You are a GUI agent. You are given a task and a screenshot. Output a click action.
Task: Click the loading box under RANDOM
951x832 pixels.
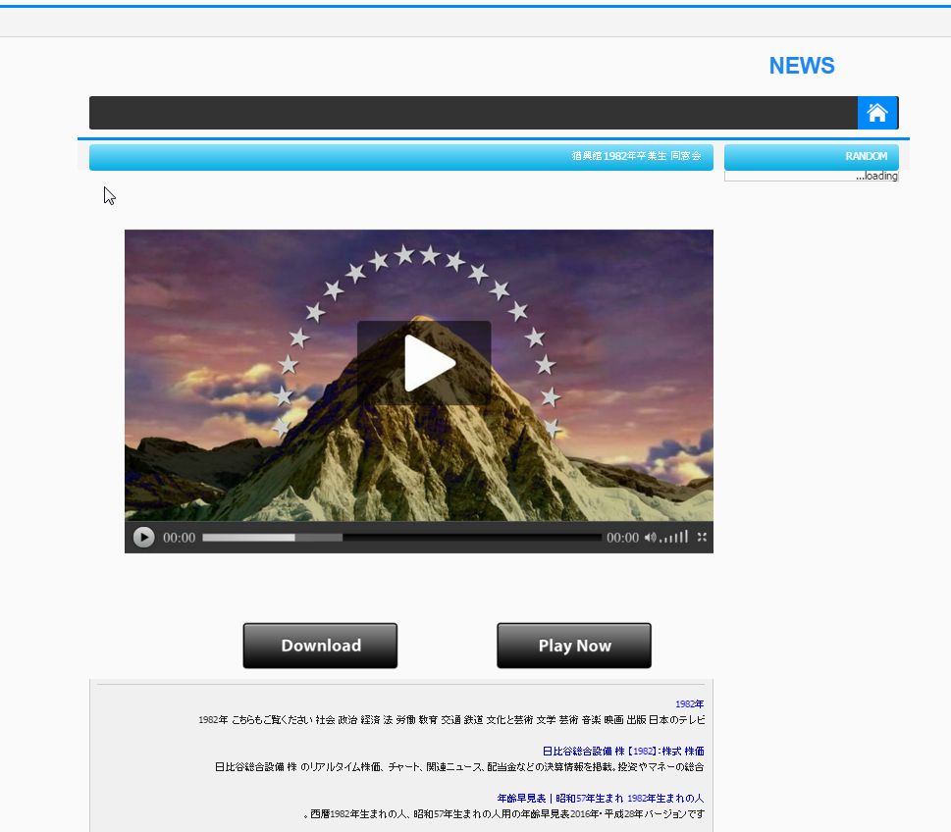[811, 177]
